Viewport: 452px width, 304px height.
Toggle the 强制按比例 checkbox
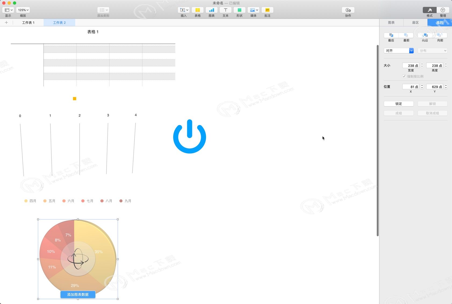pyautogui.click(x=404, y=76)
